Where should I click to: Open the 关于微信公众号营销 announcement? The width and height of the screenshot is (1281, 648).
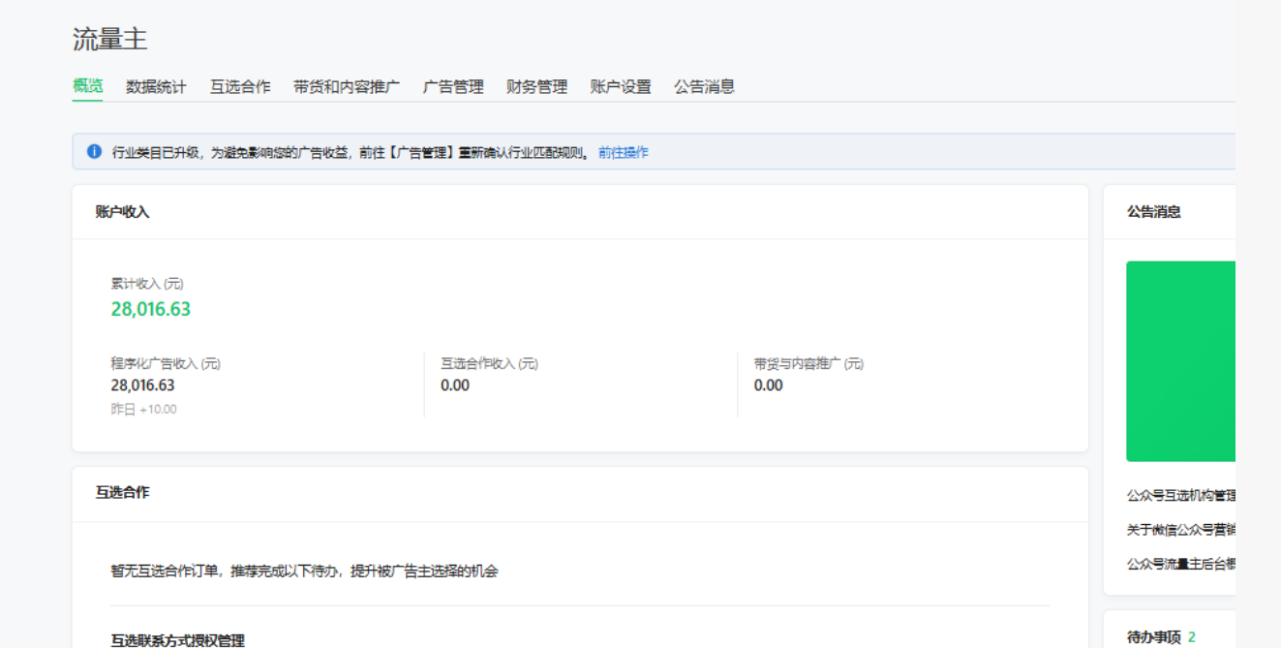(x=1181, y=529)
